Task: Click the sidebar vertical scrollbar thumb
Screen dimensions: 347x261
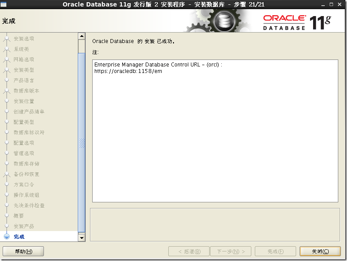Action: pyautogui.click(x=82, y=143)
